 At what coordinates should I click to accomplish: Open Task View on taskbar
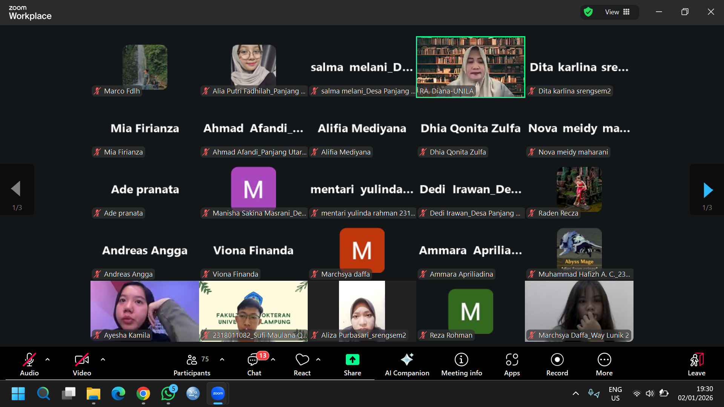[69, 393]
